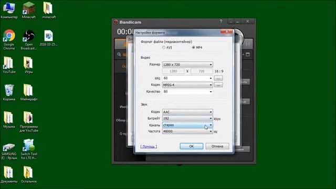The width and height of the screenshot is (336, 189).
Task: Select the 2016-10-25 audio file icon
Action: (48, 38)
